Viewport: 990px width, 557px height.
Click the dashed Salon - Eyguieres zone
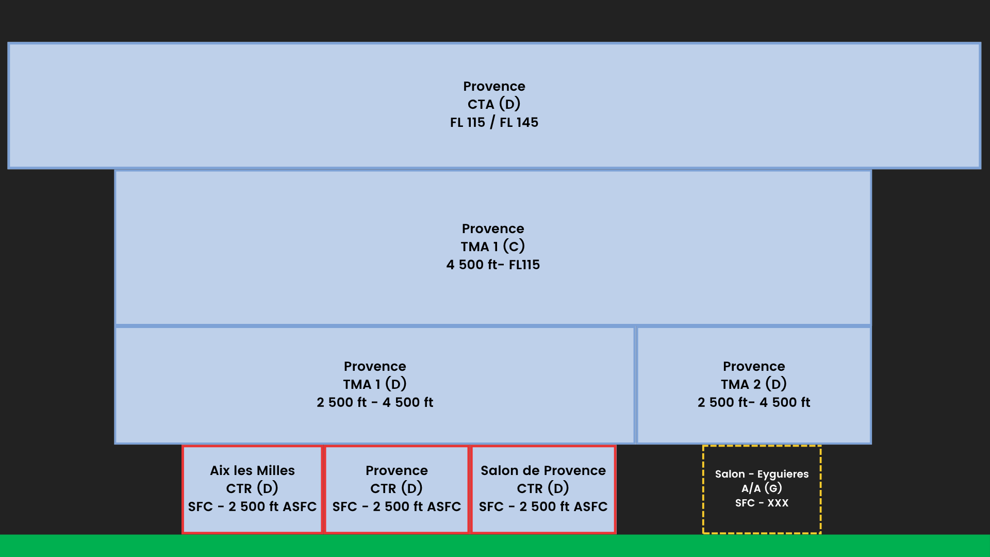point(762,489)
